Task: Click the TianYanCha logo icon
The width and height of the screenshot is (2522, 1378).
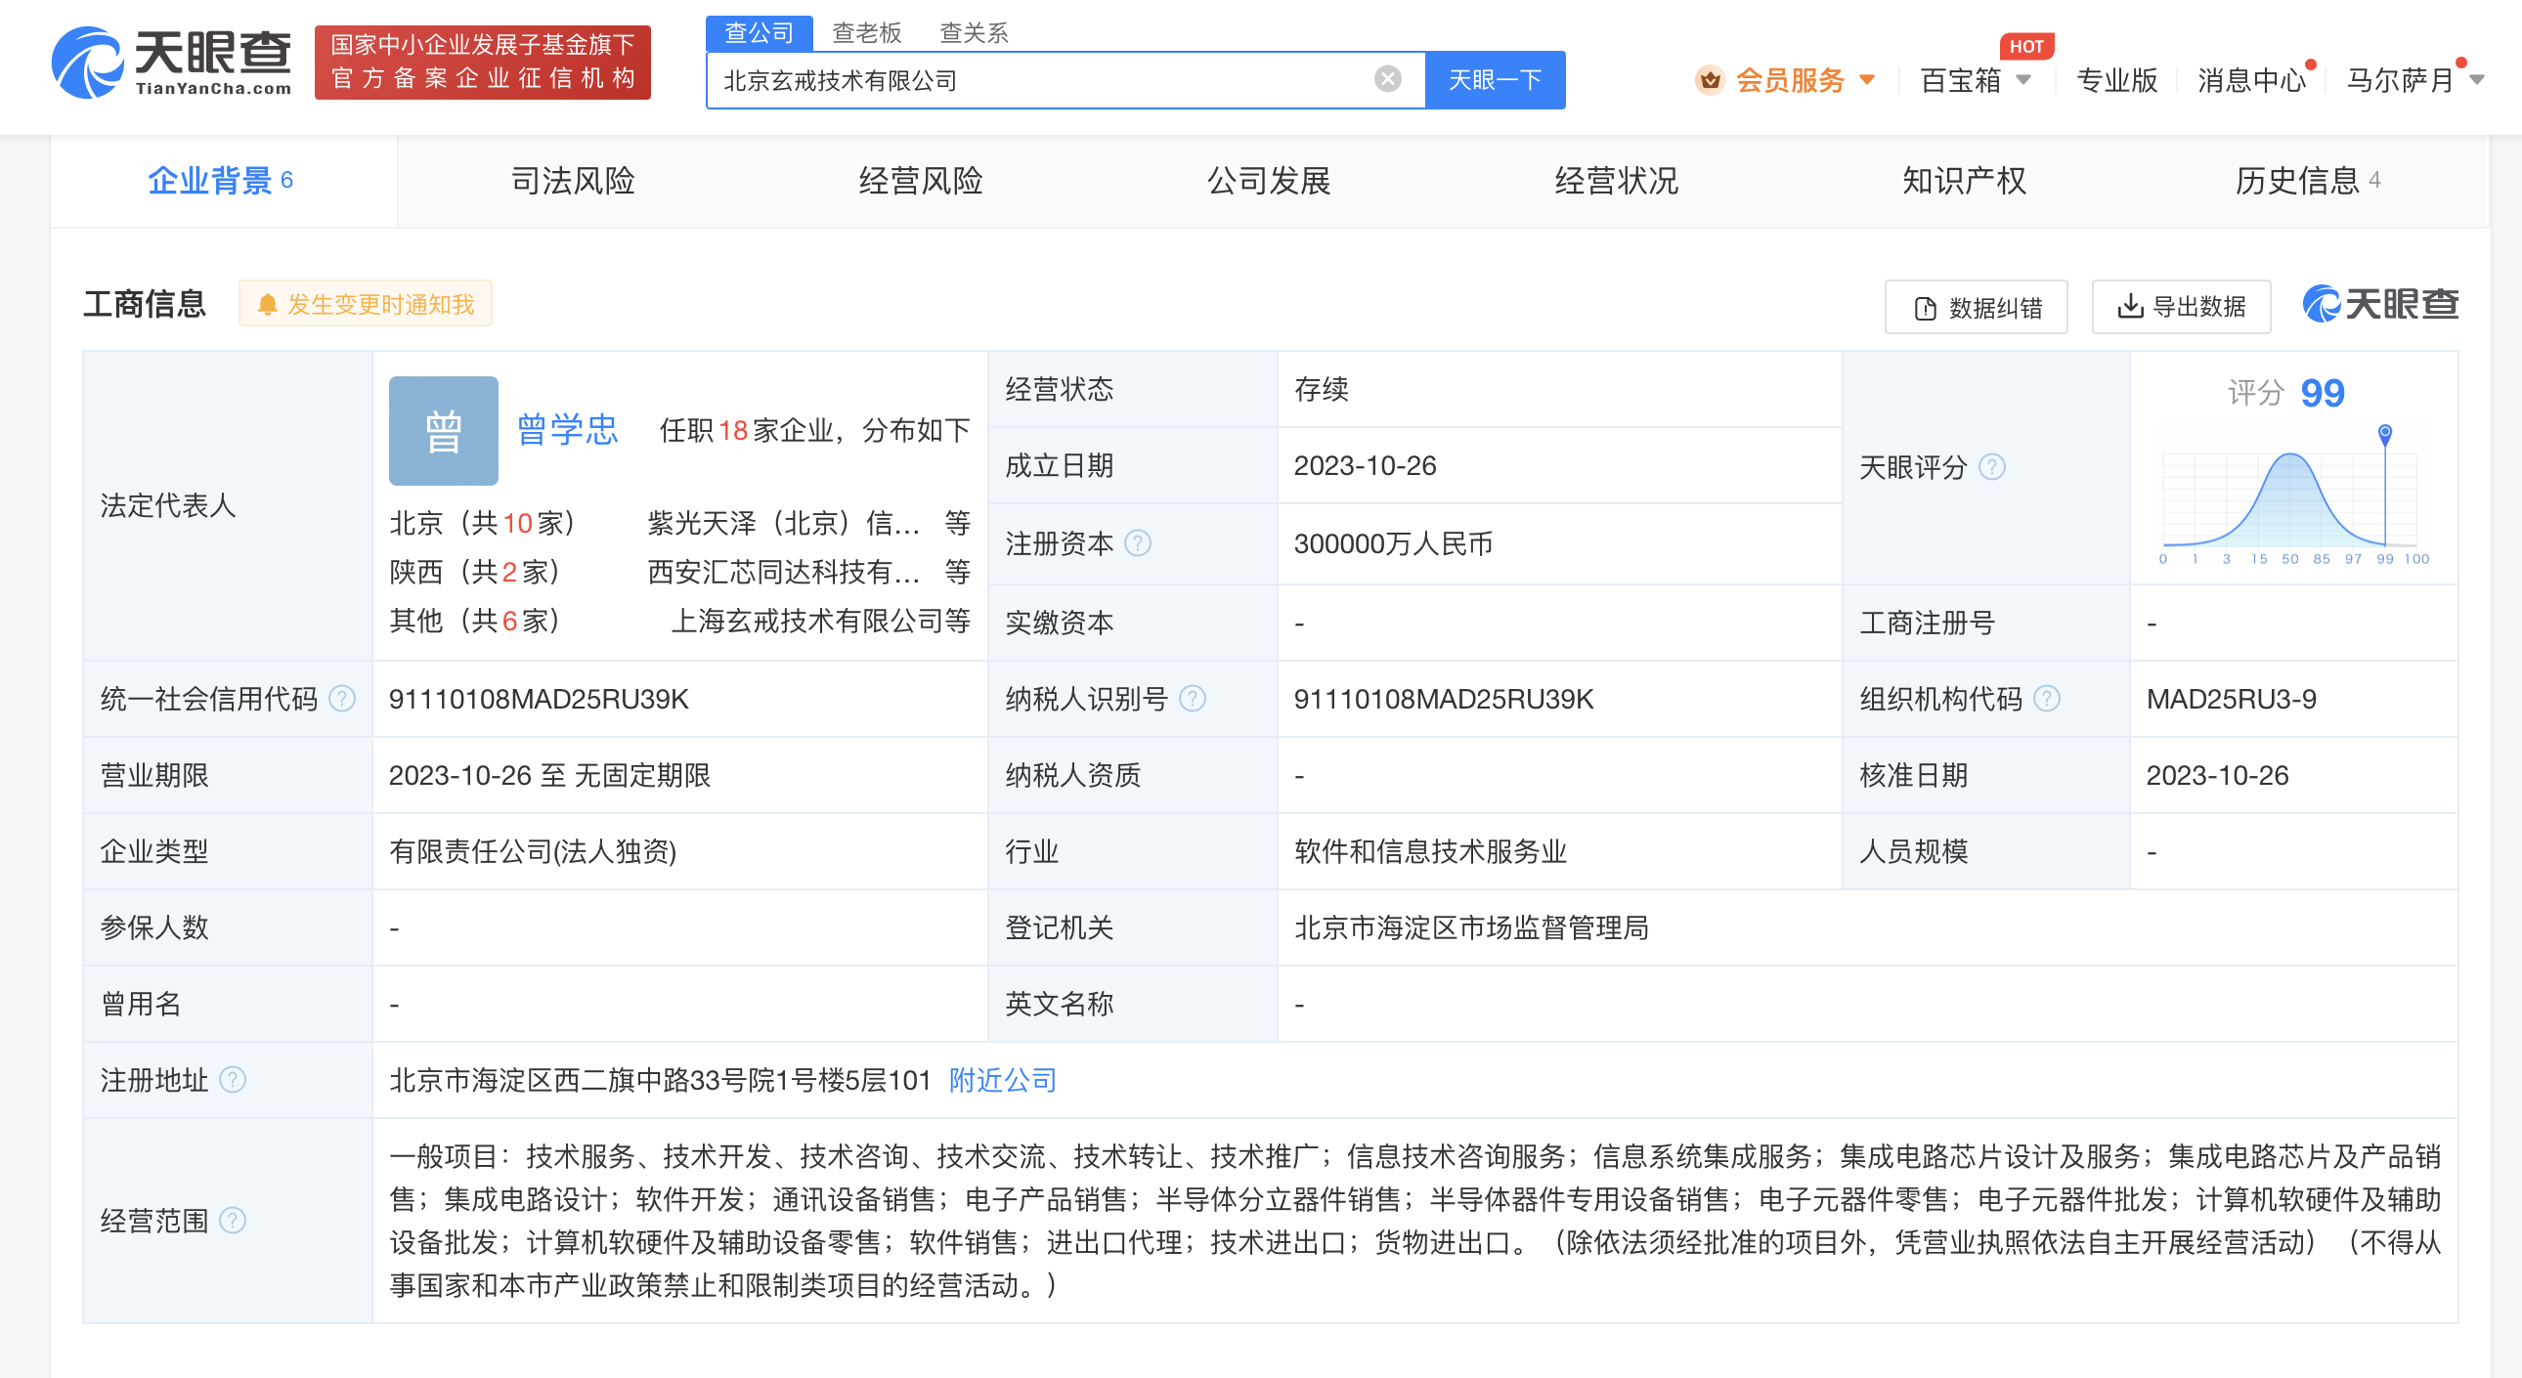Action: click(88, 63)
